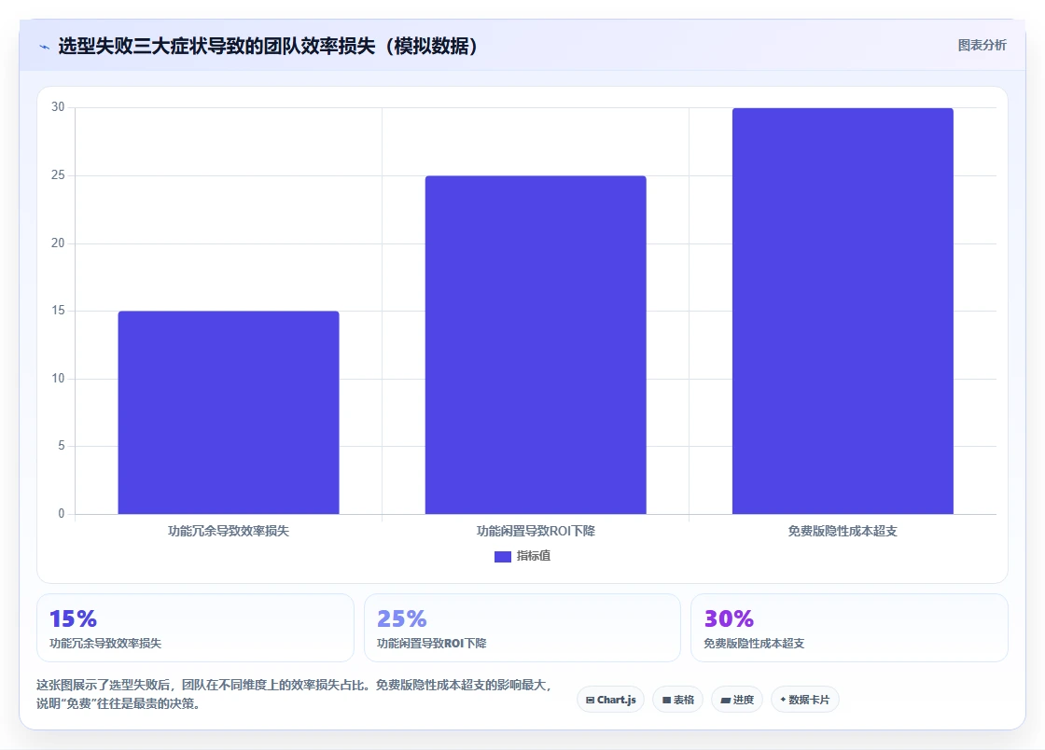
Task: Click the Chart.js tag button
Action: point(610,700)
